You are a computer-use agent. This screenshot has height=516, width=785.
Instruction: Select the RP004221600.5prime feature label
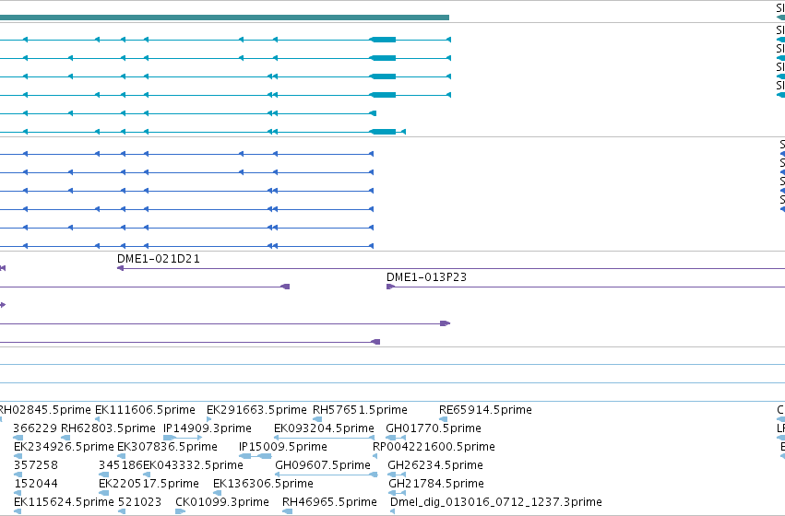coord(434,447)
